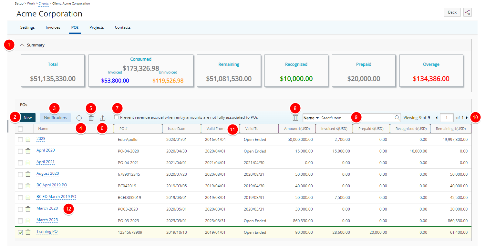The image size is (485, 246).
Task: Delete the April 2021 PO row
Action: click(x=28, y=162)
